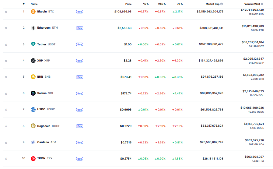Click the BNB logo icon
273x169 pixels.
click(x=33, y=77)
